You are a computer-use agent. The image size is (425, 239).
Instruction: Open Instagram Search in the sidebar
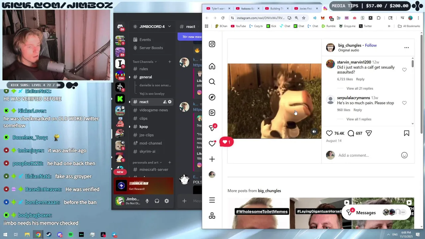[x=212, y=82]
